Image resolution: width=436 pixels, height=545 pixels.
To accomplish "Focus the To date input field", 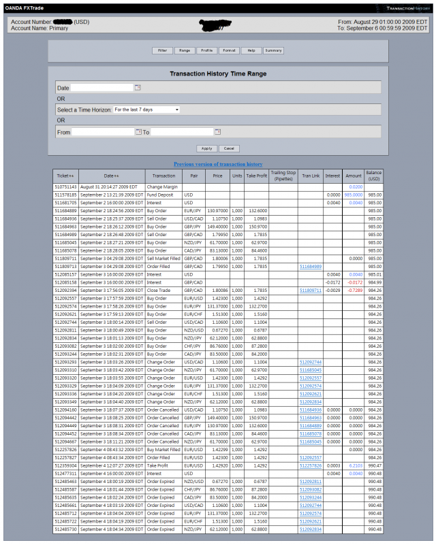I will coord(182,132).
